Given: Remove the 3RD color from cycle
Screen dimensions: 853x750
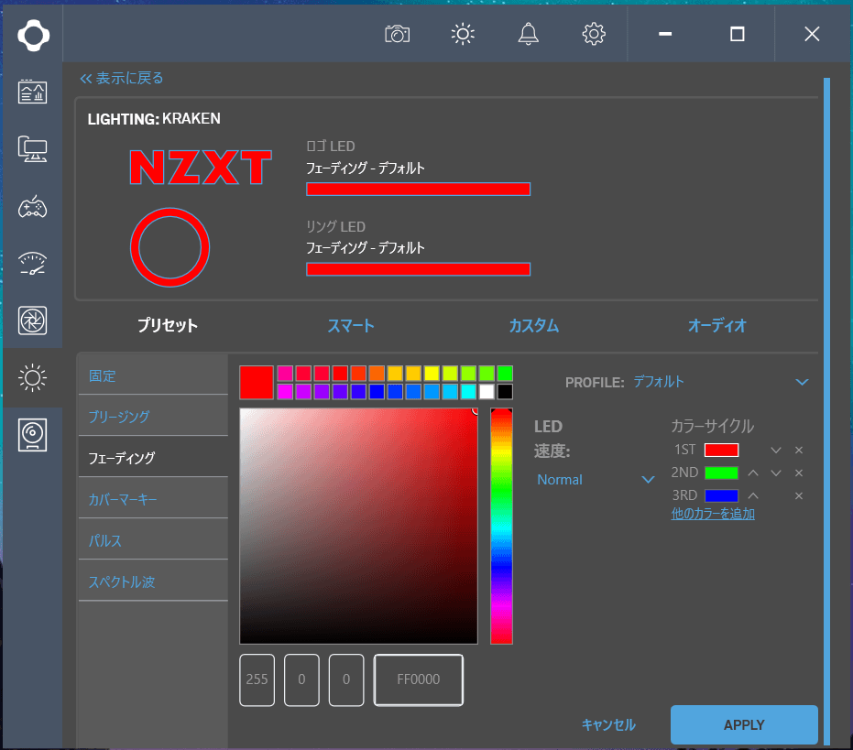Looking at the screenshot, I should 799,496.
